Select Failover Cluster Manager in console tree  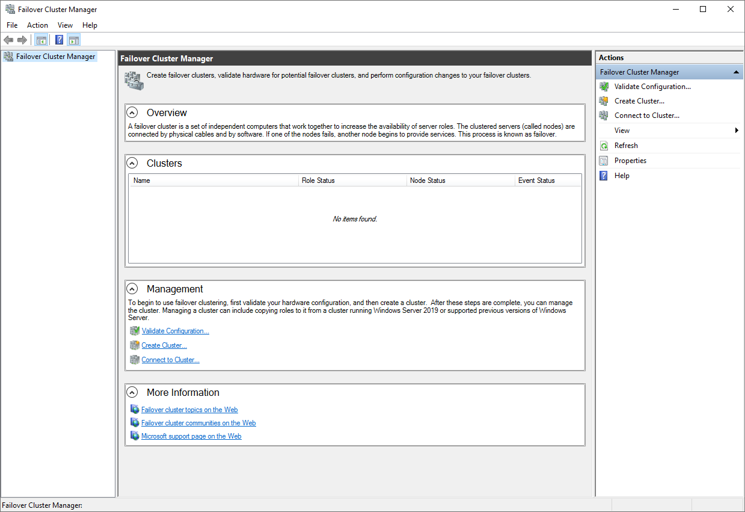coord(55,57)
